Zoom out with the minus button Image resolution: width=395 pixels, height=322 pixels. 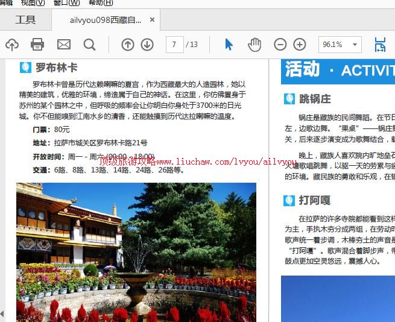coord(280,45)
